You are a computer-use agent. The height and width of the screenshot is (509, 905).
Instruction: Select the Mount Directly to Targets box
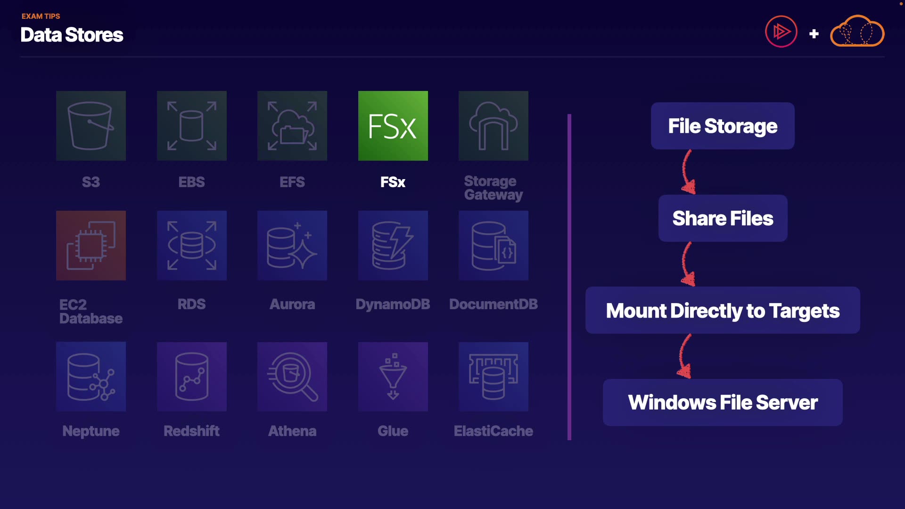coord(723,311)
